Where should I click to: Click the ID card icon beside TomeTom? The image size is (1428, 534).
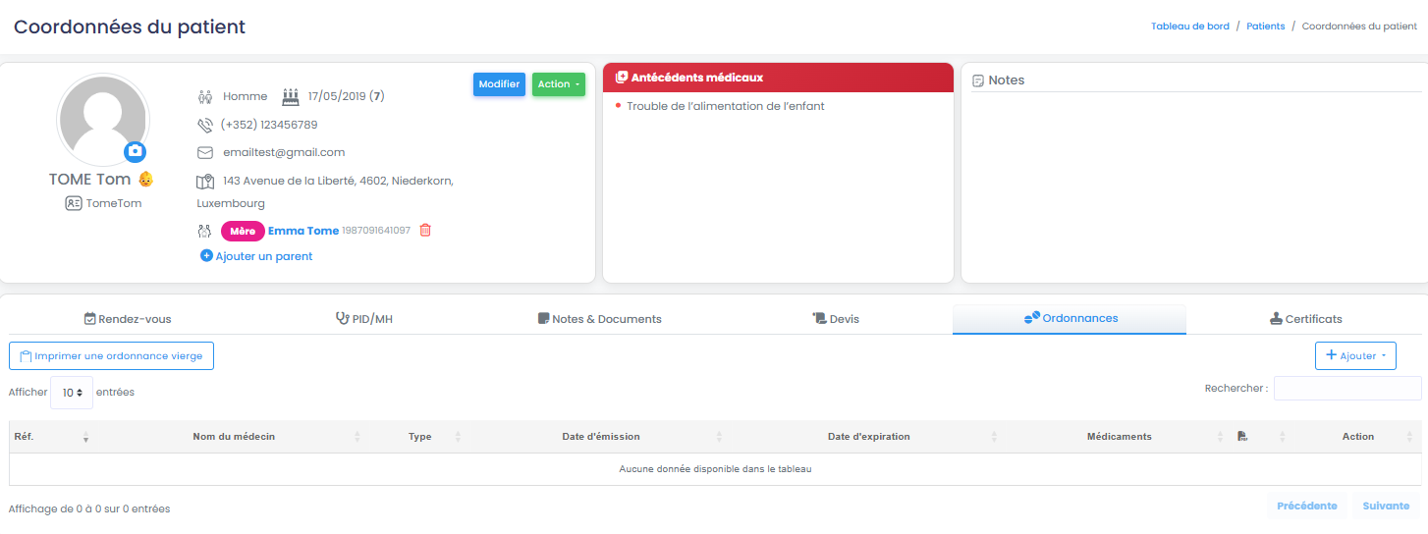(74, 203)
